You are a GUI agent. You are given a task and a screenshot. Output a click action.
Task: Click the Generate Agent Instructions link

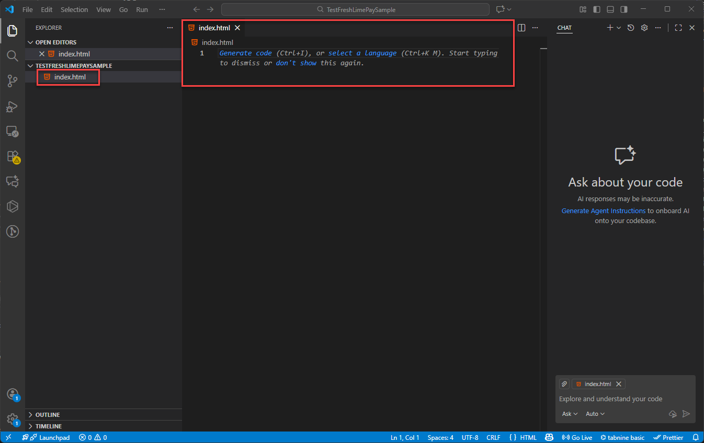coord(603,211)
